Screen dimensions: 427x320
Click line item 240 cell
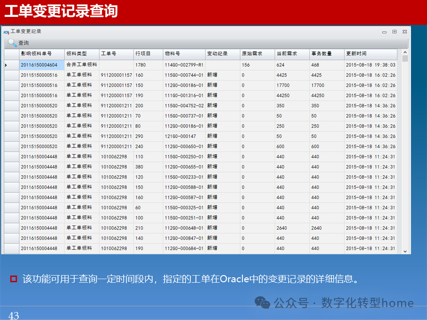[148, 146]
